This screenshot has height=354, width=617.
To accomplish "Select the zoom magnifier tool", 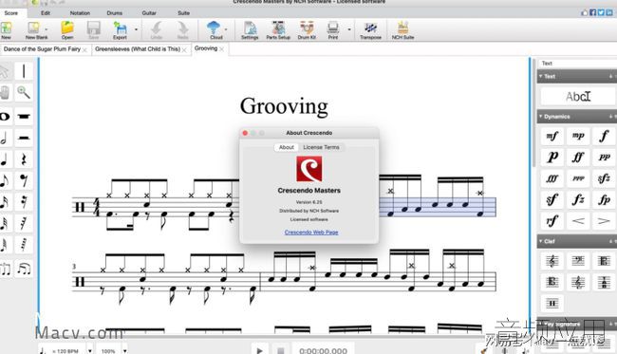I will coord(24,92).
